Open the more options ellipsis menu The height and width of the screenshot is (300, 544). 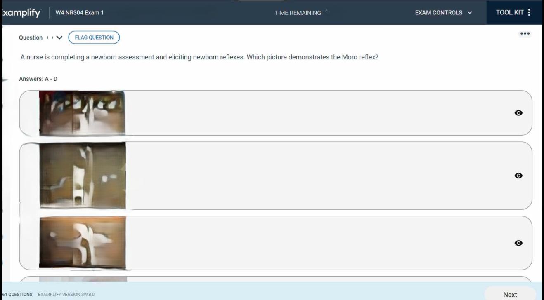coord(525,34)
